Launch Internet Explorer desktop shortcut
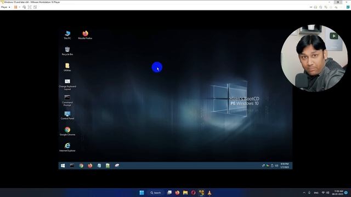 pos(67,147)
